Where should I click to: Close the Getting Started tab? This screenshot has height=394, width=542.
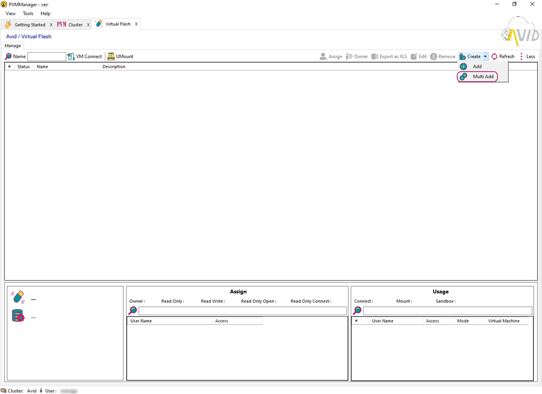tap(51, 25)
